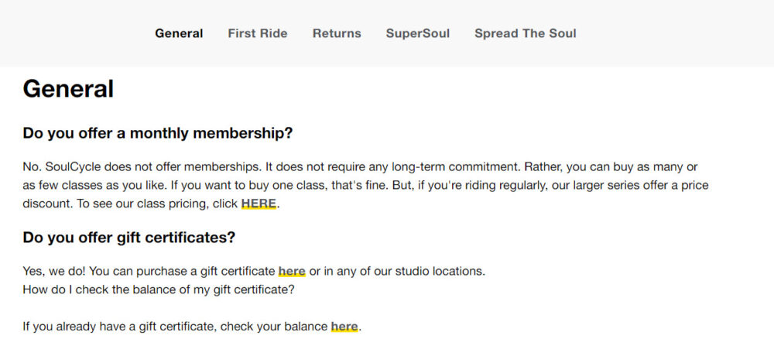Click the large General page heading
This screenshot has width=774, height=339.
tap(68, 89)
